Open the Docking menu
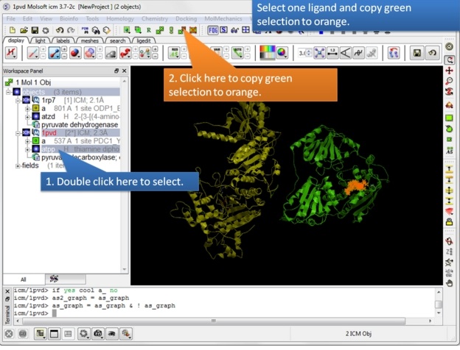 click(x=186, y=18)
